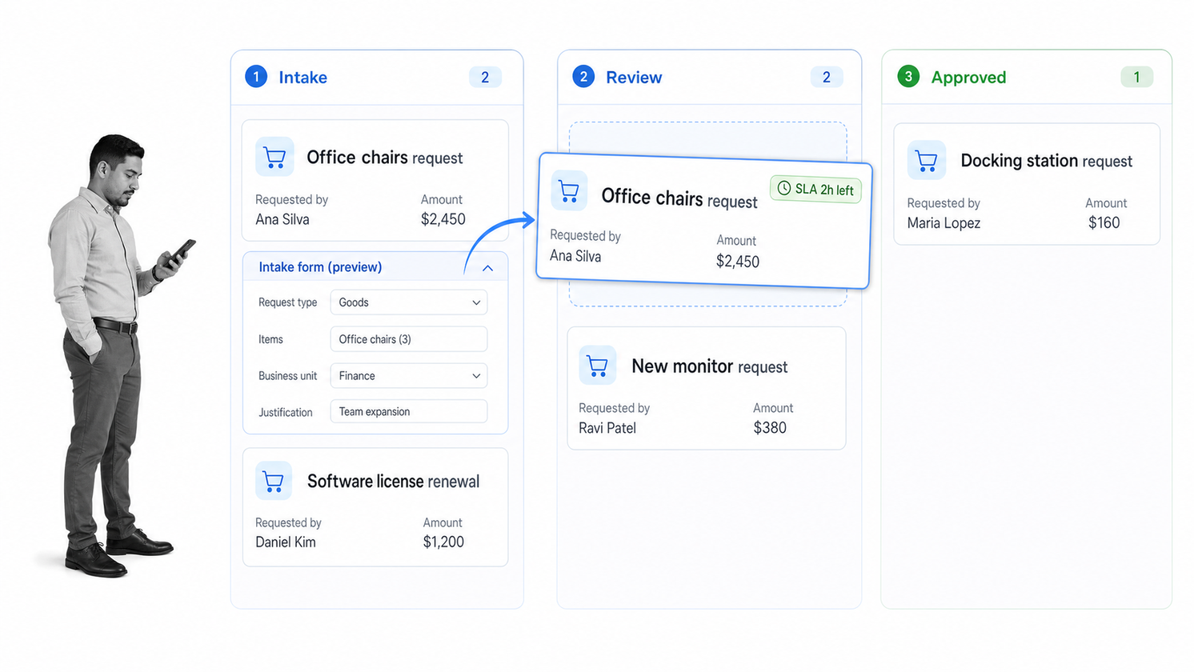Click the Intake count badge showing 2
The width and height of the screenshot is (1194, 672).
[485, 77]
